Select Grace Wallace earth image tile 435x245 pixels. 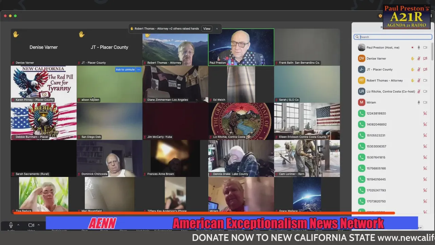tap(307, 195)
